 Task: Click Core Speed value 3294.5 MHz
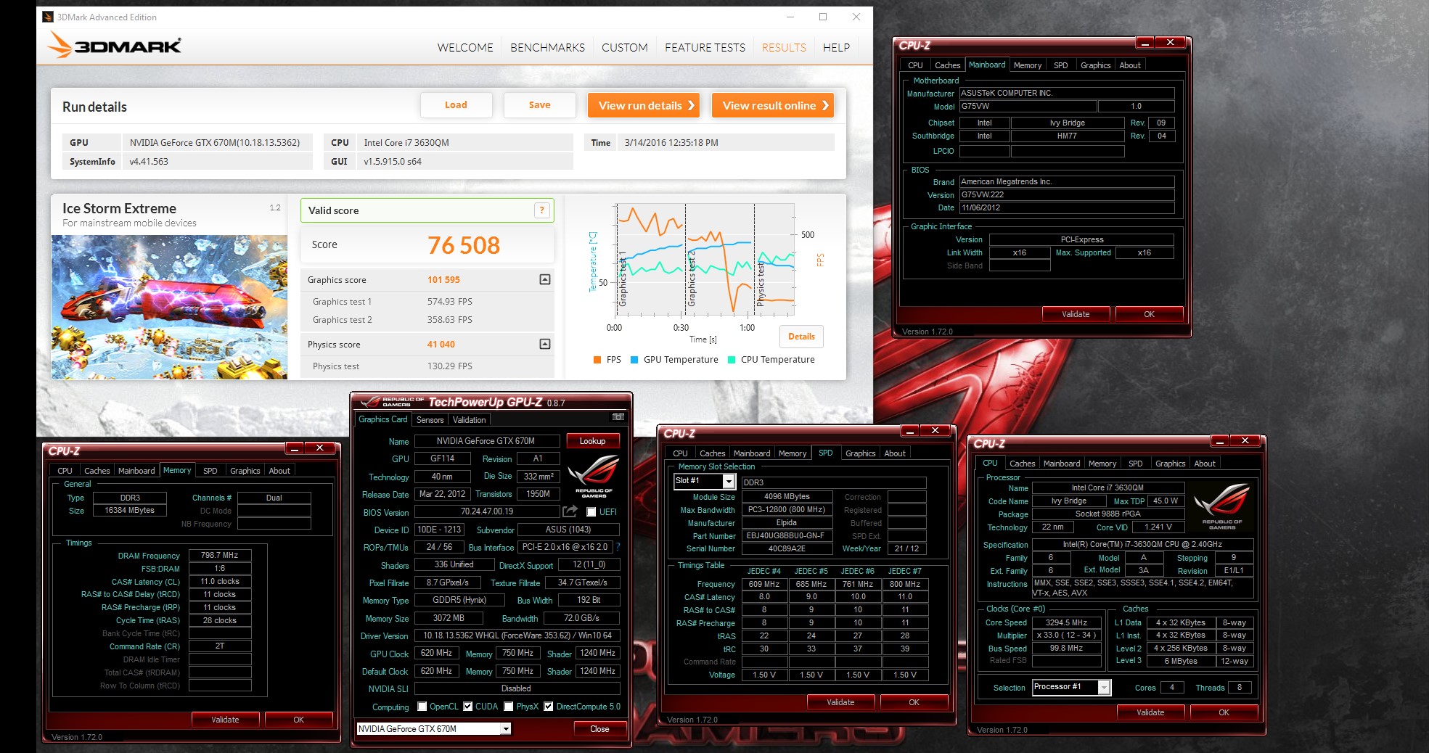1066,622
